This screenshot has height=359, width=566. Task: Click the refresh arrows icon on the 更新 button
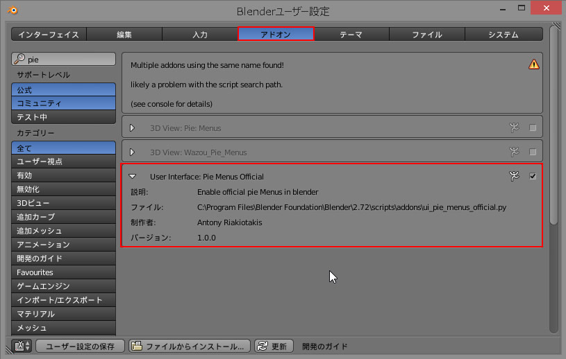263,346
